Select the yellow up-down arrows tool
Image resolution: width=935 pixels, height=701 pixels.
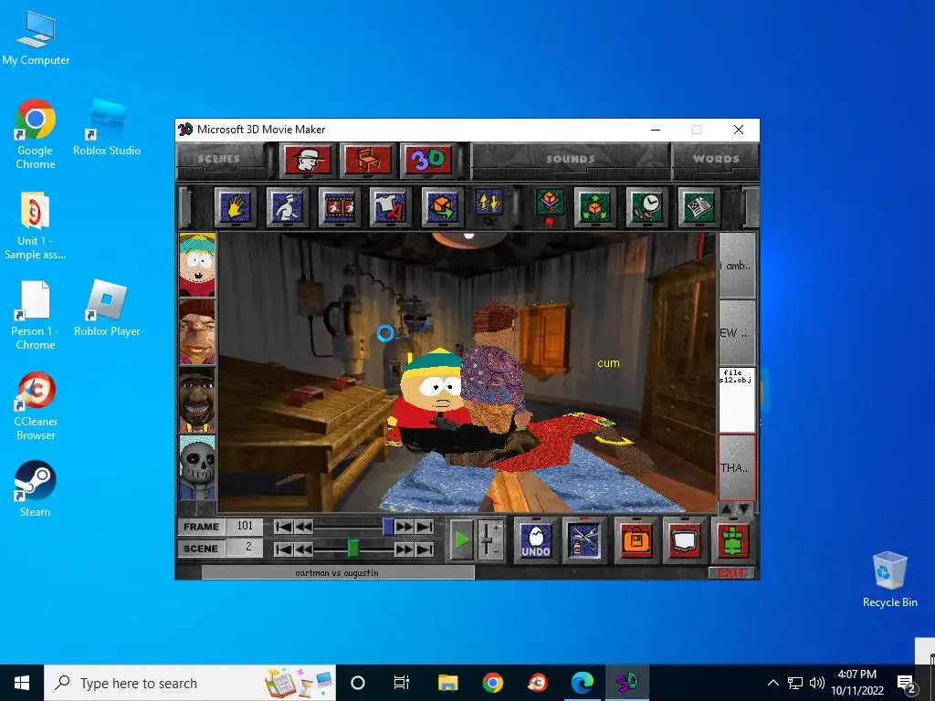coord(489,203)
